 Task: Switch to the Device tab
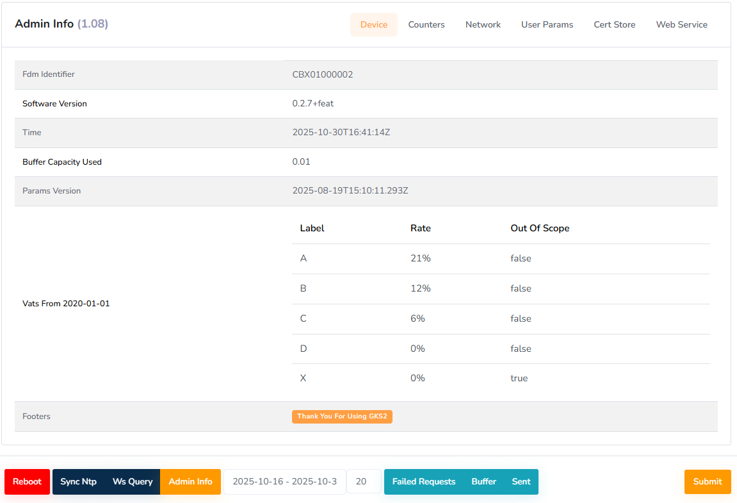click(373, 24)
